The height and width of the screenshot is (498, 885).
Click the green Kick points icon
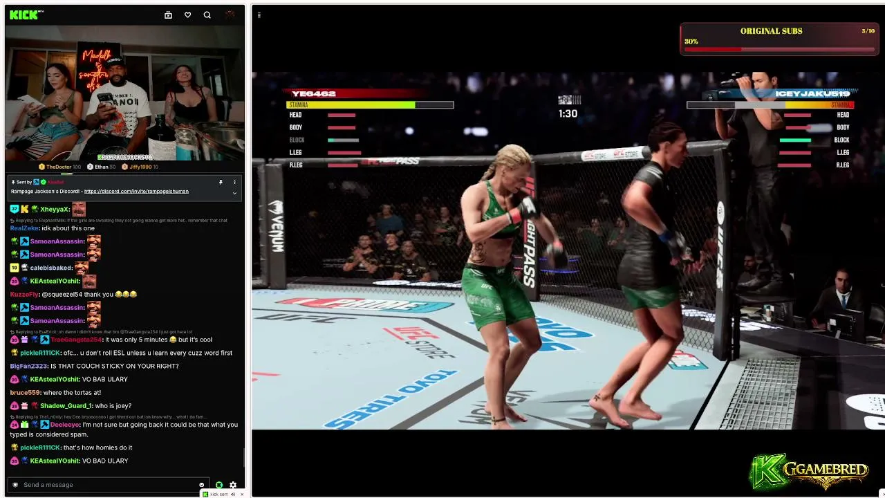219,485
